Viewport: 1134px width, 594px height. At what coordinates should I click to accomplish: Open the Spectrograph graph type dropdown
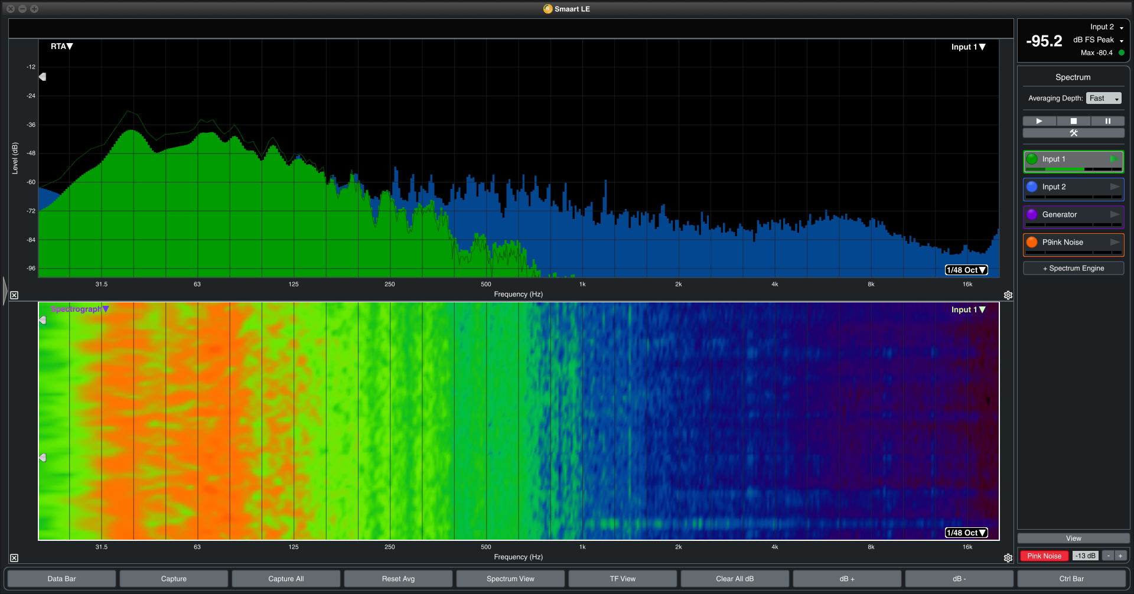pos(80,309)
